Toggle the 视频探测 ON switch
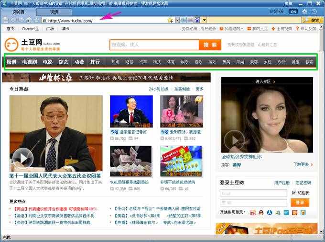Viewport: 325px width, 242px height. [x=292, y=12]
